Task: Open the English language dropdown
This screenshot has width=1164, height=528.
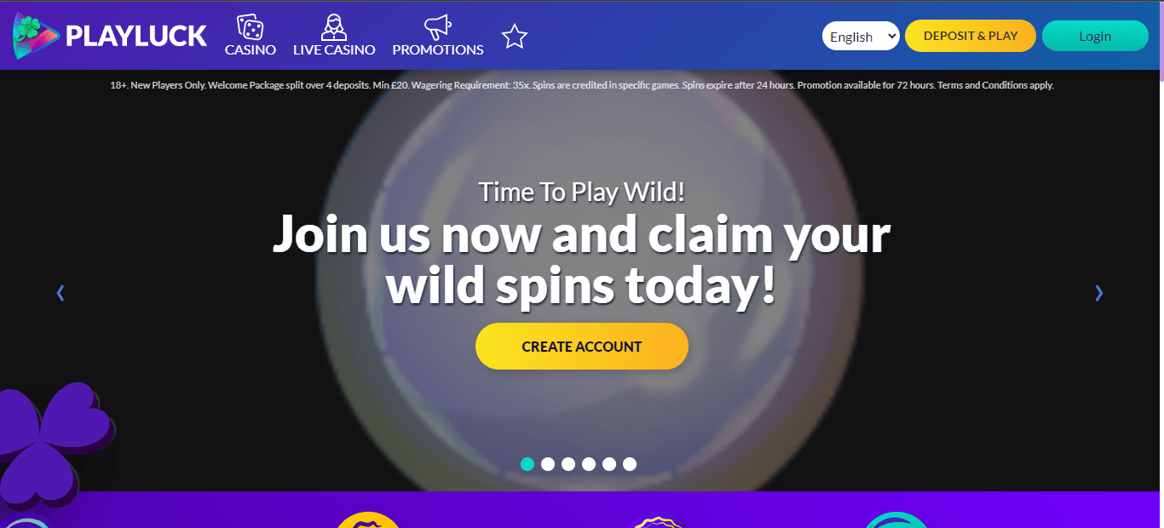Action: pos(861,36)
